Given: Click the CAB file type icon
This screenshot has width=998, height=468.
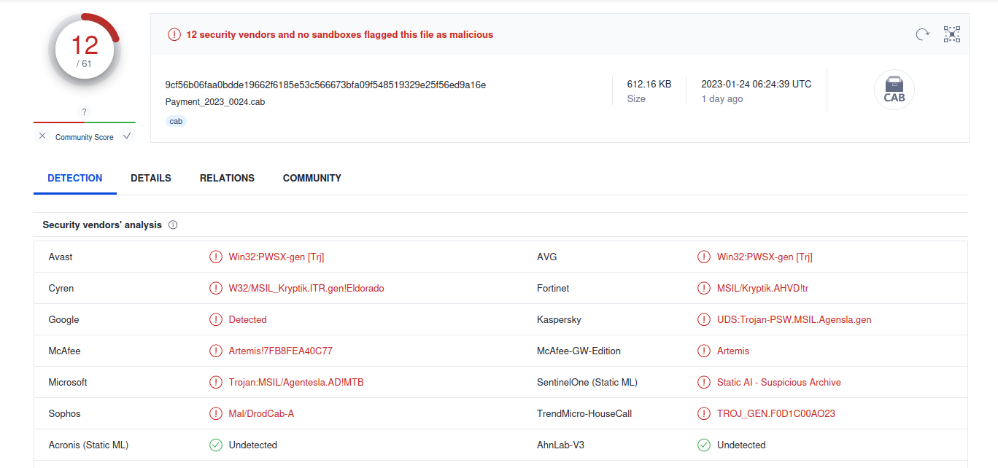Looking at the screenshot, I should pyautogui.click(x=894, y=90).
